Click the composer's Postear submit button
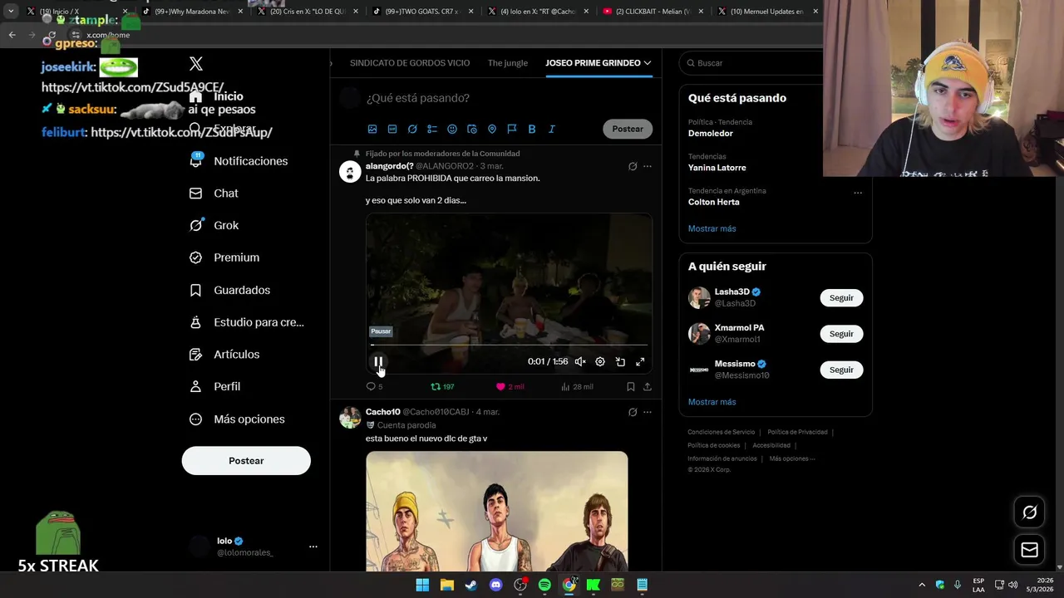 [x=628, y=129]
